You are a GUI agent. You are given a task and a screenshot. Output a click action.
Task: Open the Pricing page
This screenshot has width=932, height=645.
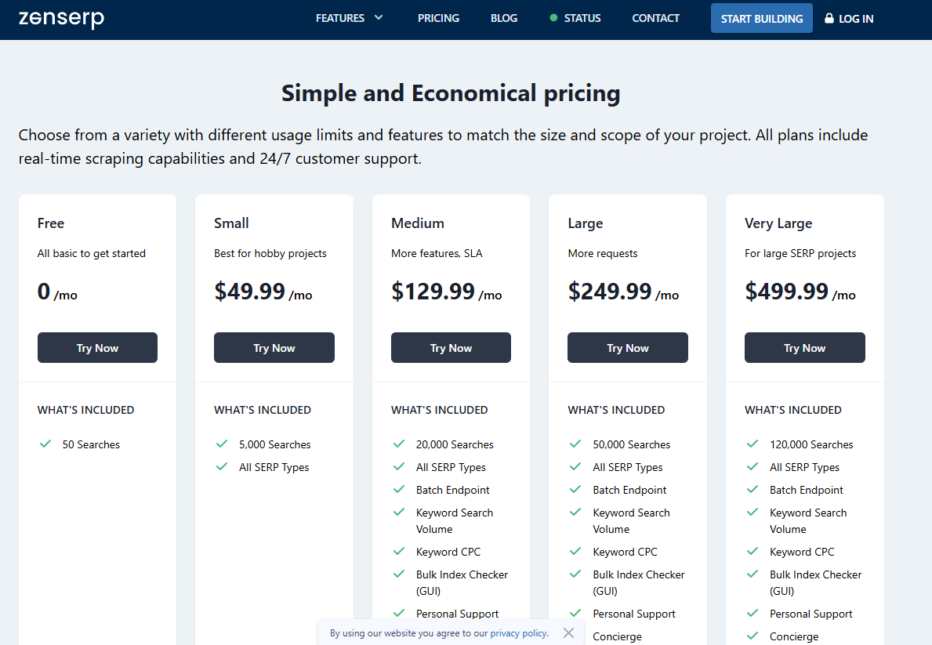coord(438,18)
